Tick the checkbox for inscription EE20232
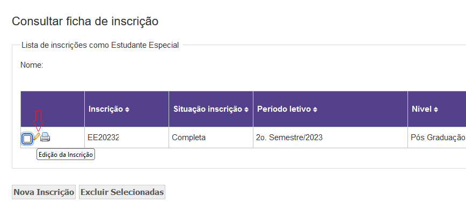Viewport: 466px width, 210px height. tap(27, 139)
